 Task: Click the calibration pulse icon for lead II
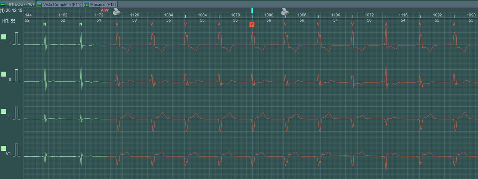(16, 76)
